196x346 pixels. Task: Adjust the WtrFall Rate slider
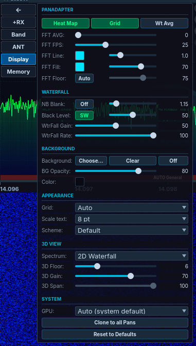tap(116, 135)
